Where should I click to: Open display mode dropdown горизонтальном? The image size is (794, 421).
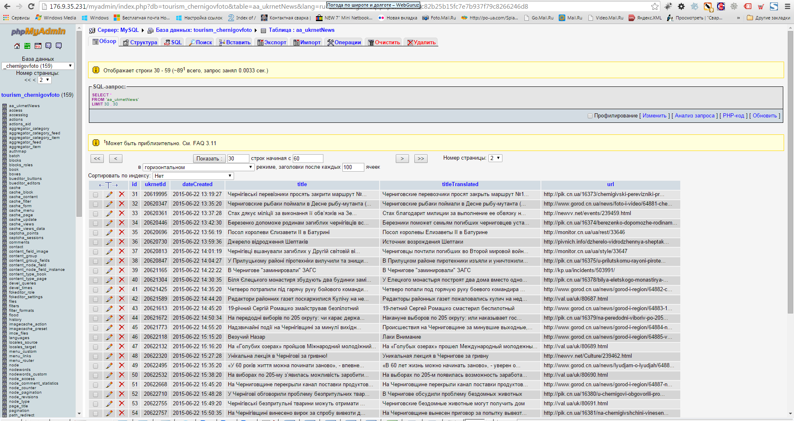click(x=198, y=167)
